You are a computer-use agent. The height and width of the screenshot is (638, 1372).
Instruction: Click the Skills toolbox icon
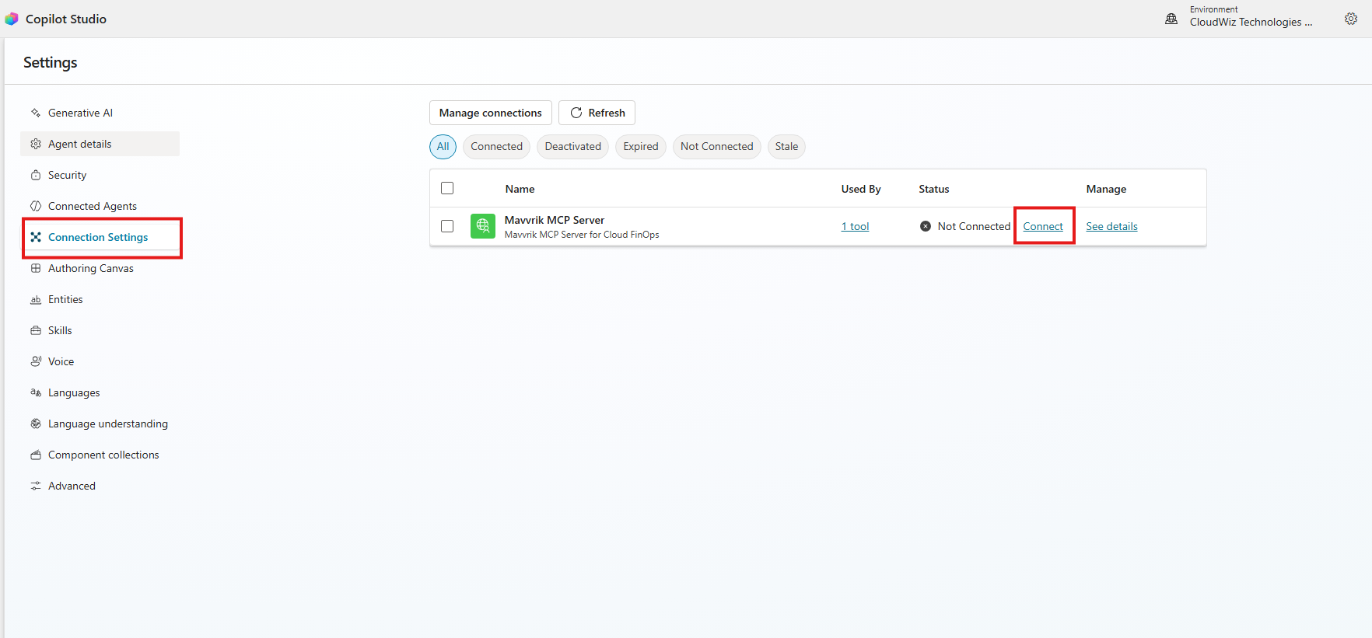point(36,330)
